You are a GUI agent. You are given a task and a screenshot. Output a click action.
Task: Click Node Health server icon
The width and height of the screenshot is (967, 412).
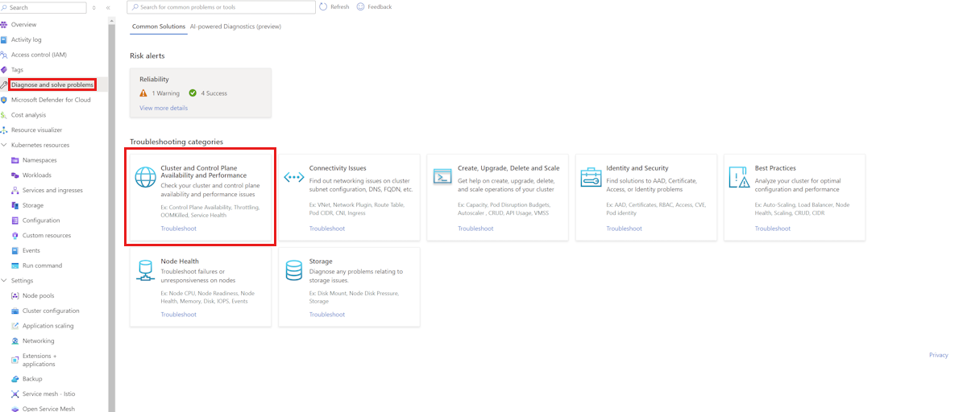coord(145,270)
